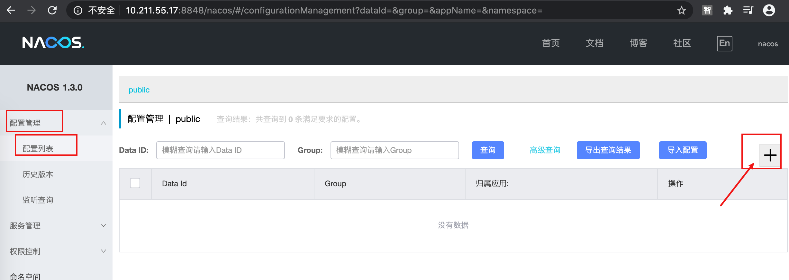
Task: Open 权限控制 sidebar section
Action: [25, 251]
